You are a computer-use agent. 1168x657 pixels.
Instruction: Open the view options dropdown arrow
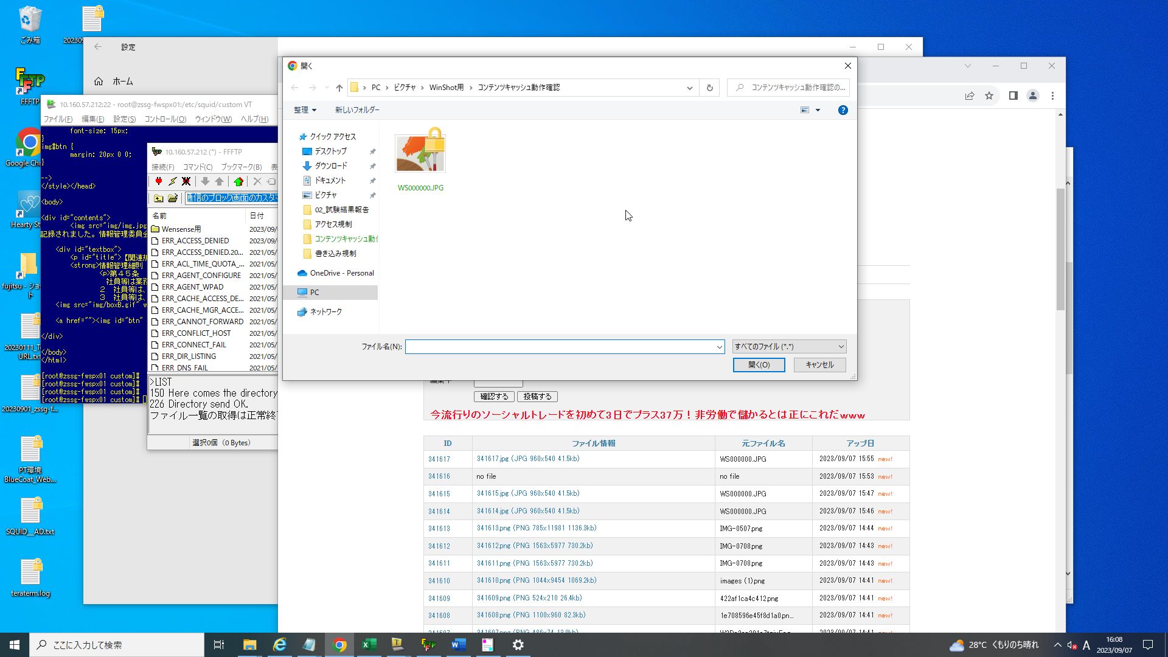[x=818, y=110]
